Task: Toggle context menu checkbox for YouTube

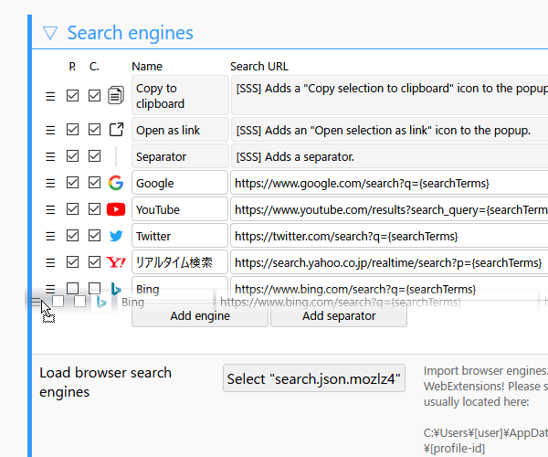Action: pyautogui.click(x=94, y=209)
